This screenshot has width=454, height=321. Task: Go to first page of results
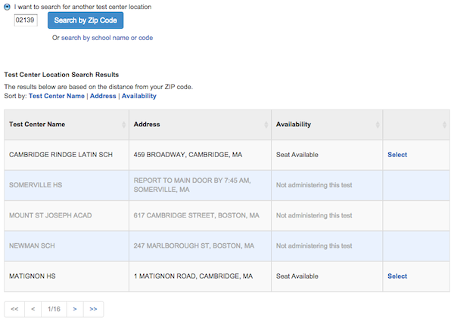tap(14, 309)
